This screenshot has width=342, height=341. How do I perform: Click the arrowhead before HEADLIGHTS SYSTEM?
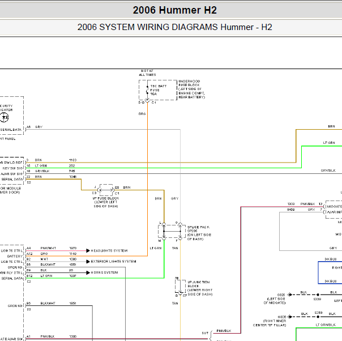[x=88, y=251]
